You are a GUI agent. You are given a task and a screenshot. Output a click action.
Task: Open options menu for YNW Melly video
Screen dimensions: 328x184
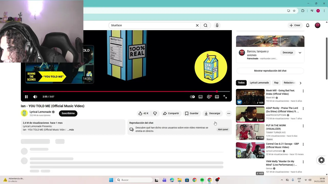303,162
